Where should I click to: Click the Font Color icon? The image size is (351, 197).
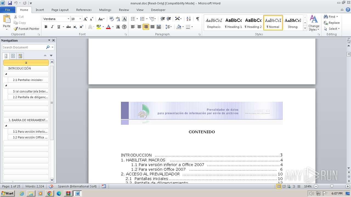pyautogui.click(x=108, y=27)
